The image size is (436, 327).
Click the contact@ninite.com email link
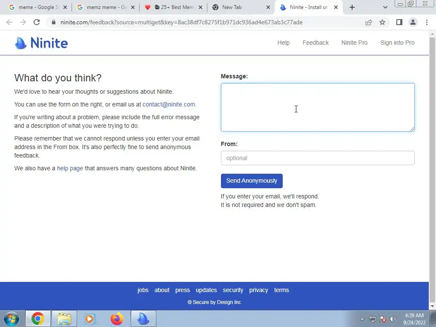[169, 105]
